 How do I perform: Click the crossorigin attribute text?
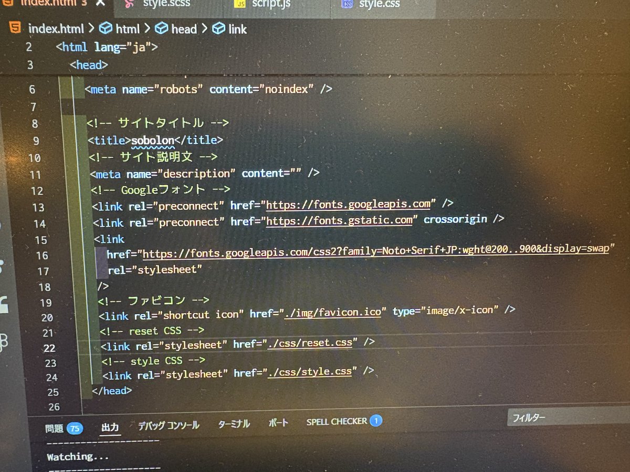click(456, 219)
